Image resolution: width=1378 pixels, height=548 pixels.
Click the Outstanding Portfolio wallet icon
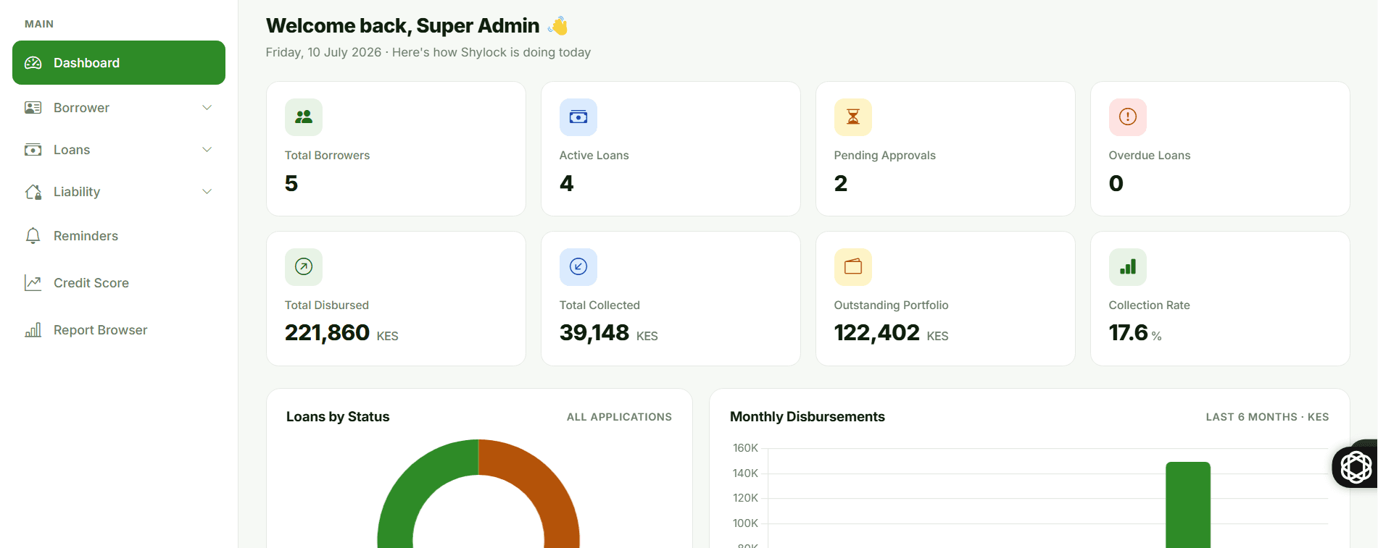pos(853,267)
